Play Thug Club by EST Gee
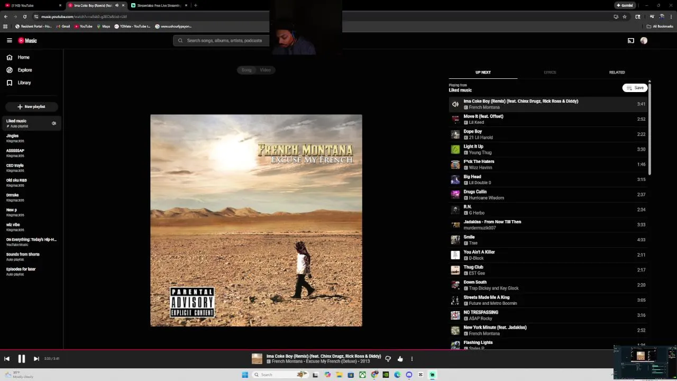 click(x=548, y=270)
